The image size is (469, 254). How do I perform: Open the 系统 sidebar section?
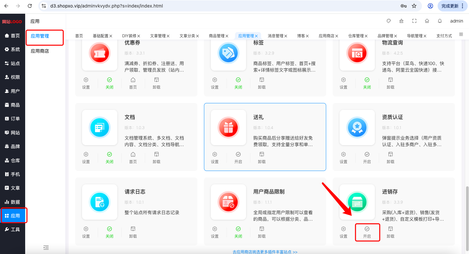[12, 49]
